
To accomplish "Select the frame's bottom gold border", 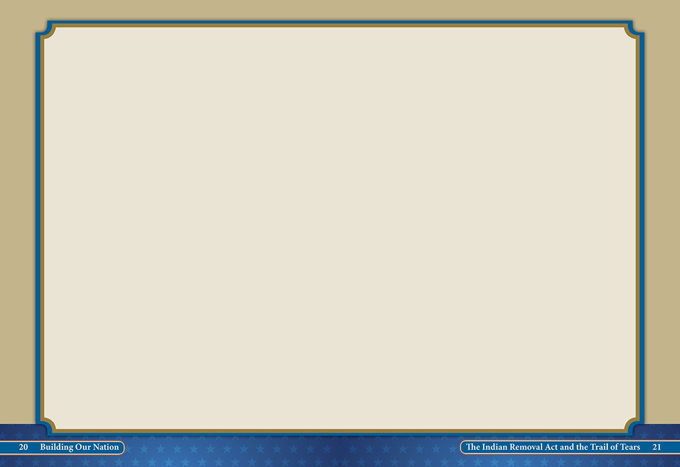I will coord(340,431).
